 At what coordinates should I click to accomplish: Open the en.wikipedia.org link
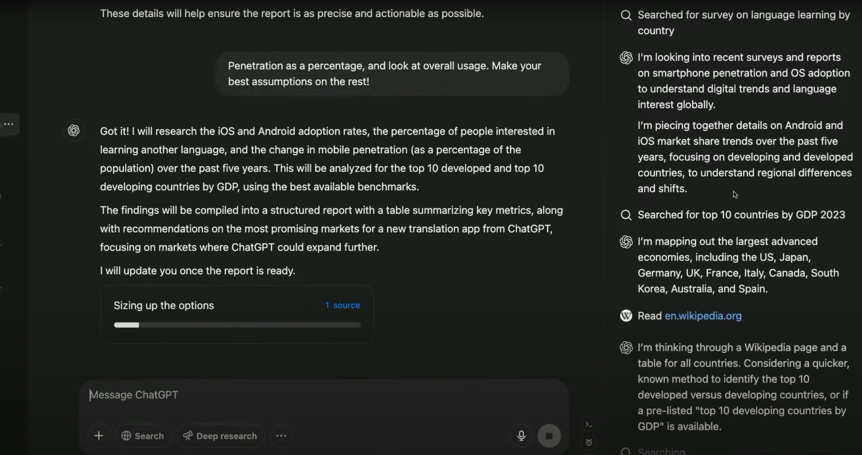pyautogui.click(x=703, y=316)
